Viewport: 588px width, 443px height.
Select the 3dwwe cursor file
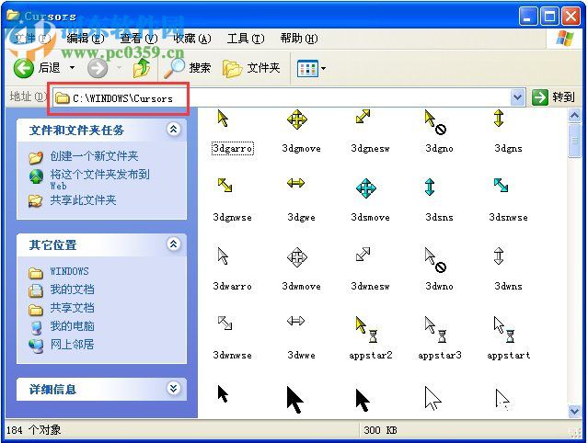click(301, 338)
